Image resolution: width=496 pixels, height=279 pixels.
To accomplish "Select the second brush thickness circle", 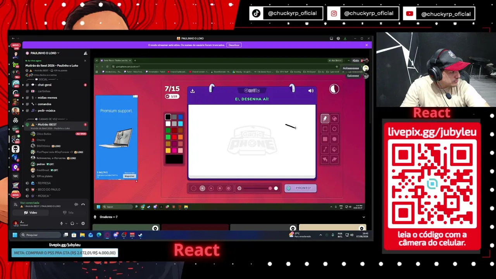I will [x=202, y=188].
